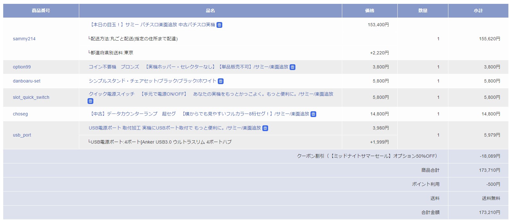The width and height of the screenshot is (509, 220).
Task: Click the blue icon after サミー パチスロ楽園追放 product name
Action: (x=219, y=25)
